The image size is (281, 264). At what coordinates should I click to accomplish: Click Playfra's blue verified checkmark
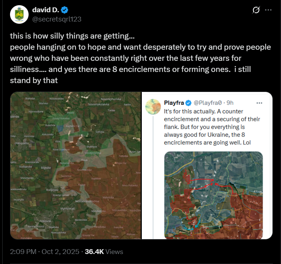click(x=188, y=103)
